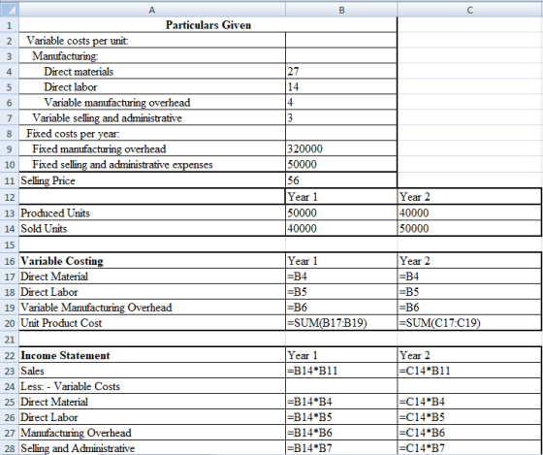Select the 'Variable costs per unit:' cell
Viewport: 543px width, 455px height.
tap(152, 41)
